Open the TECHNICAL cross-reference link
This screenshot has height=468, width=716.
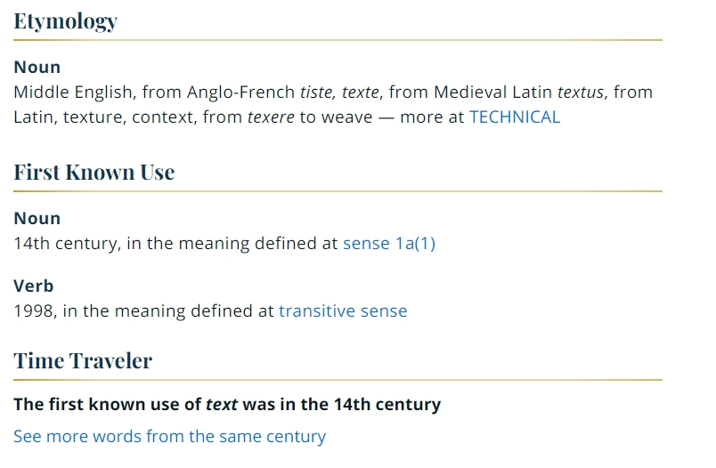(515, 117)
